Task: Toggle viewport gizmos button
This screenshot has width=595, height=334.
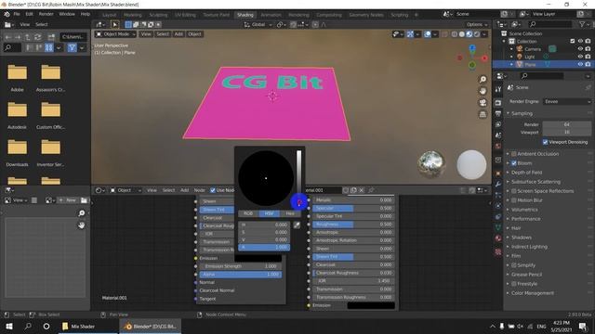Action: pyautogui.click(x=410, y=34)
